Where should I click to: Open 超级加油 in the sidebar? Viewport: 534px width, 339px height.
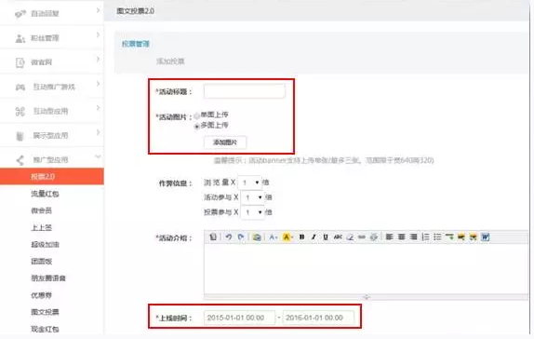click(x=45, y=245)
